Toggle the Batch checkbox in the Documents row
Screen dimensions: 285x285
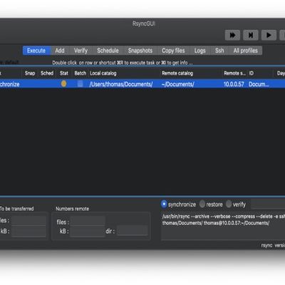(x=81, y=83)
